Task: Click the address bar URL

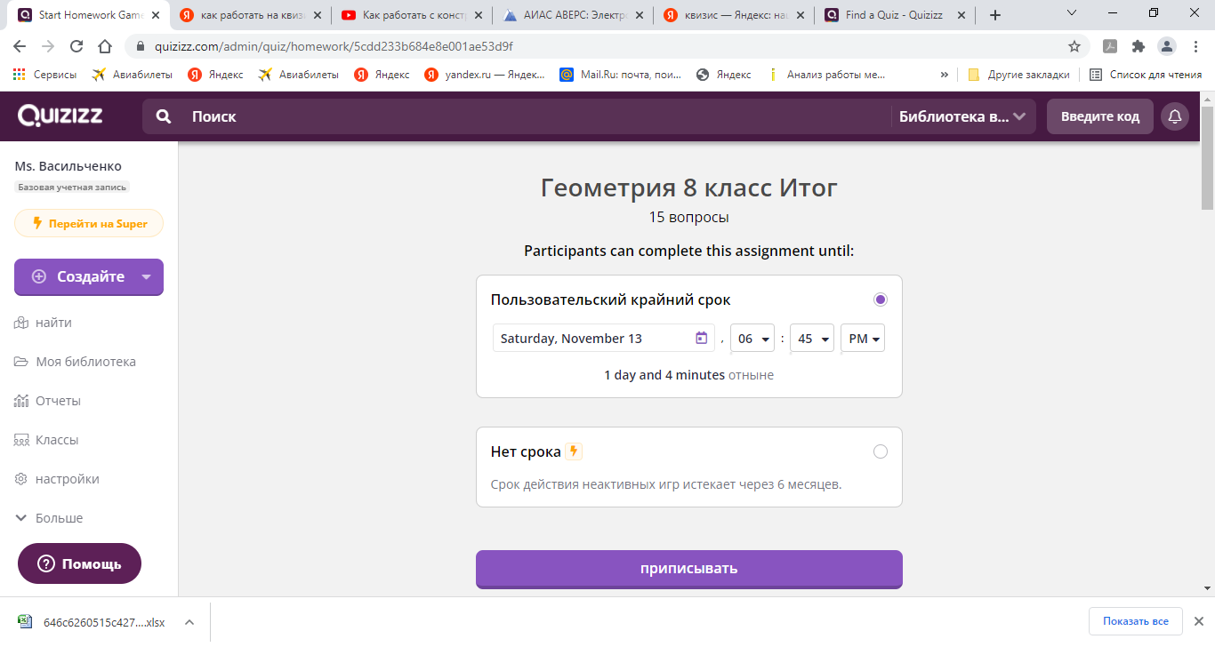Action: click(334, 46)
